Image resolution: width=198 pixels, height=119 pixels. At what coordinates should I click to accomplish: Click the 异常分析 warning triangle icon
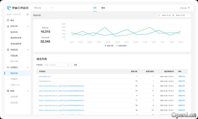point(8,26)
